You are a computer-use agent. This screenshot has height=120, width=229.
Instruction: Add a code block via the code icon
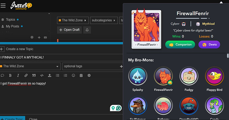42,75
